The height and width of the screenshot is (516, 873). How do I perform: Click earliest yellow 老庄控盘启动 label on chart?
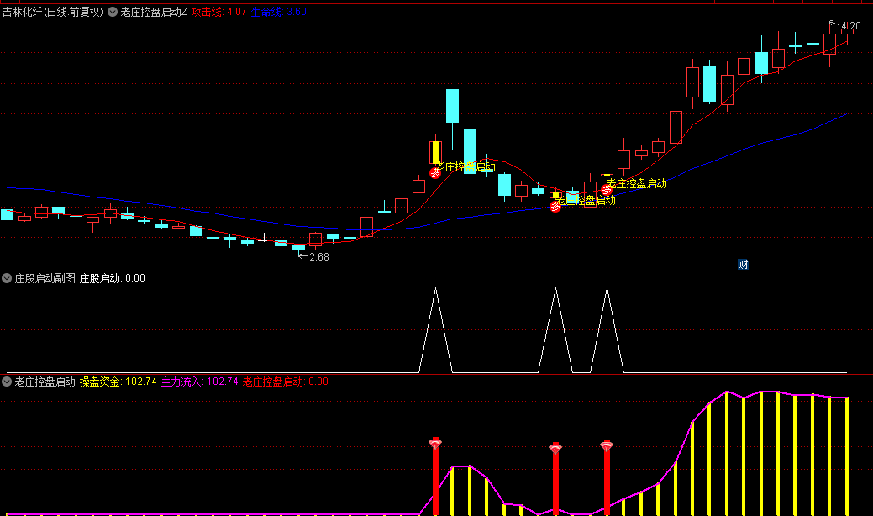pos(465,166)
